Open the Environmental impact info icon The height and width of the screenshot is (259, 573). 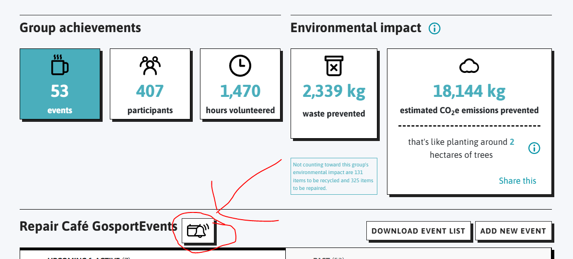[434, 28]
